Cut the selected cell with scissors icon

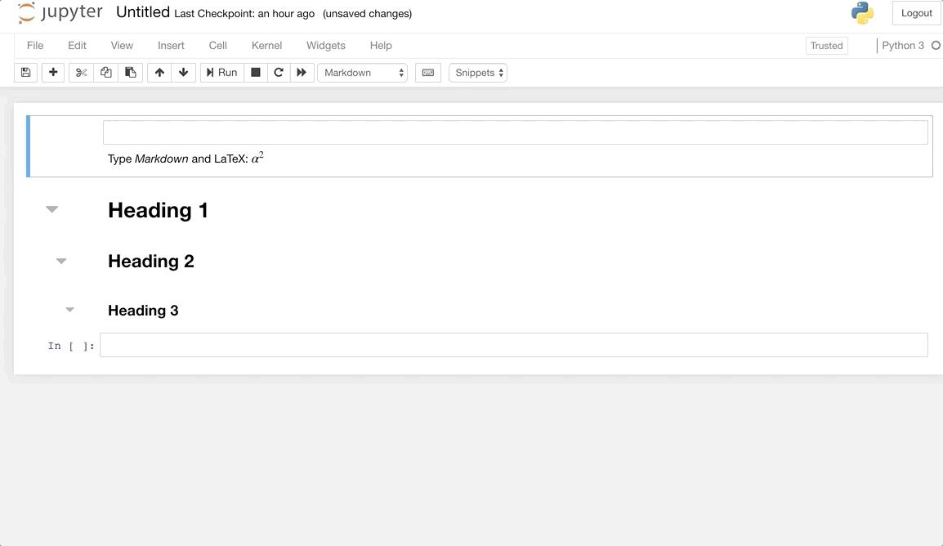click(x=80, y=72)
